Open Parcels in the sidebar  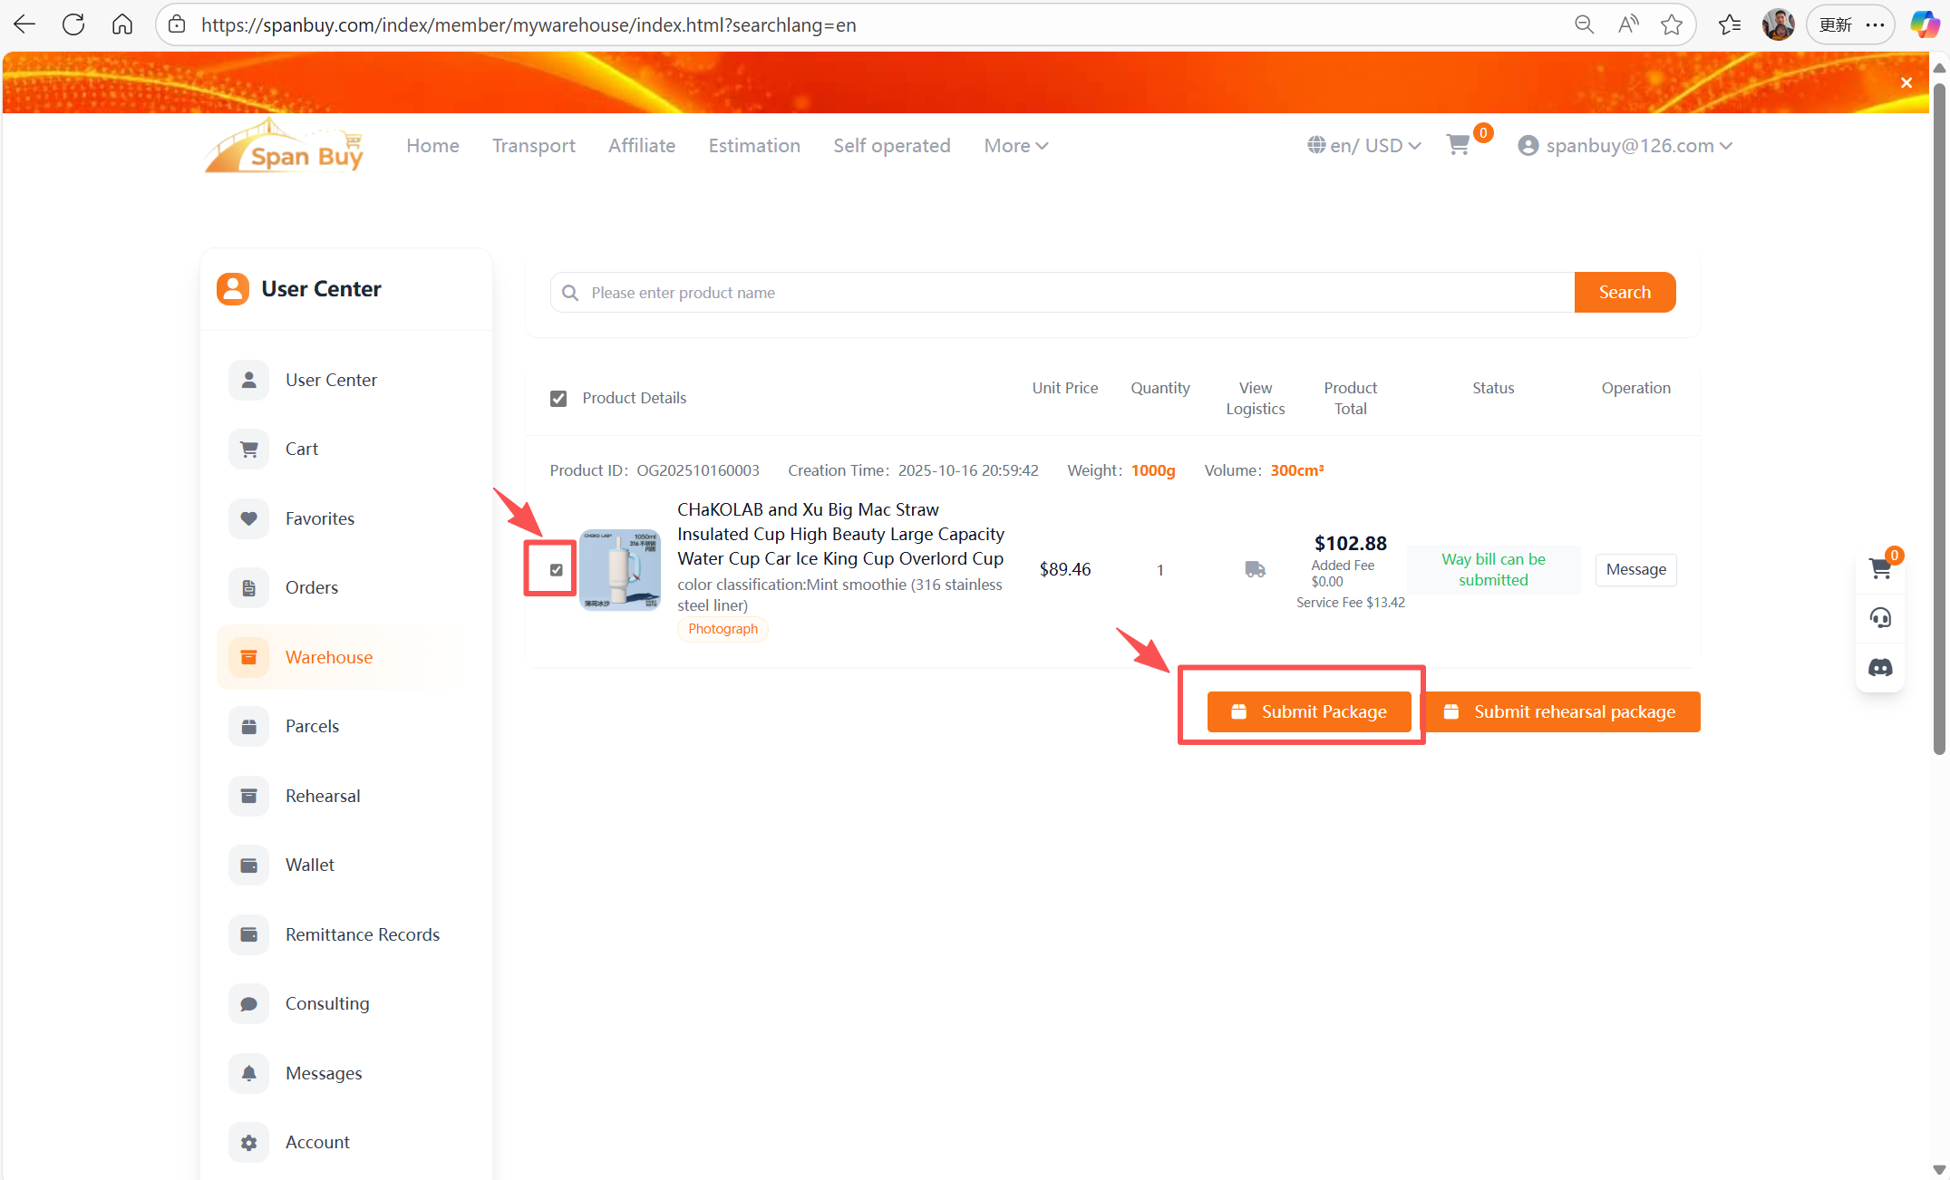pos(312,726)
